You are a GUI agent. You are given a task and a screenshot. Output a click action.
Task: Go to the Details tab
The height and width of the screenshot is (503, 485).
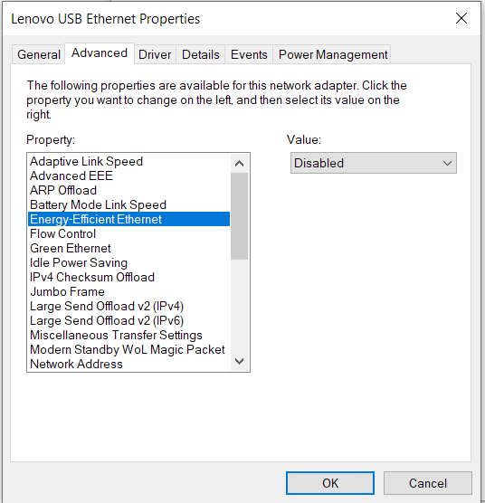[x=201, y=54]
